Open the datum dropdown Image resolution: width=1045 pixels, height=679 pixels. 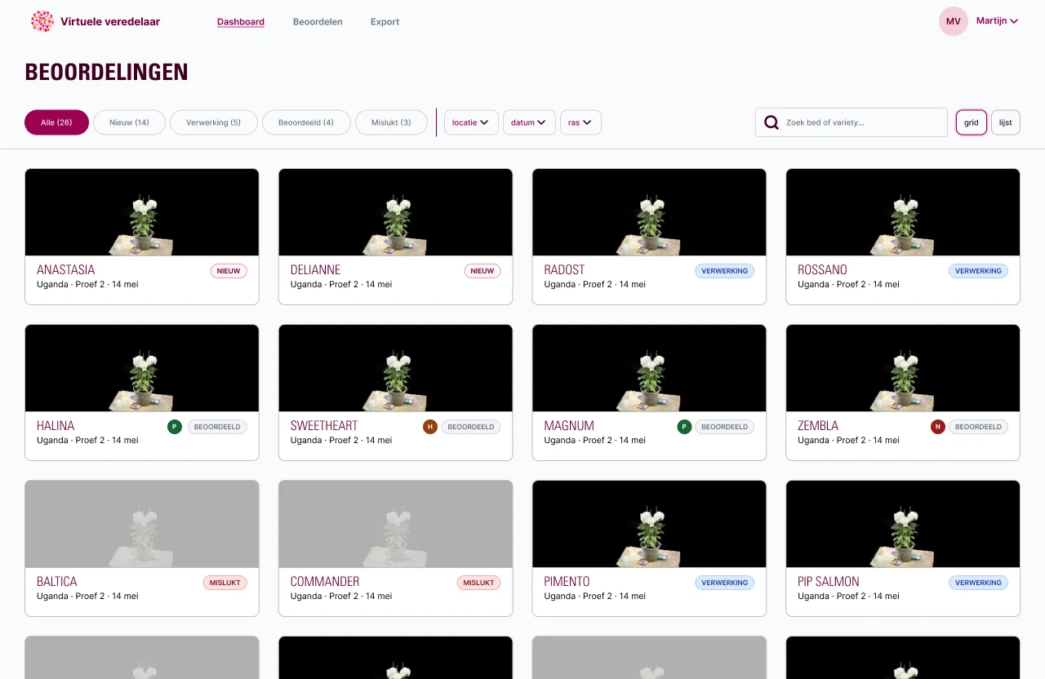pos(529,122)
